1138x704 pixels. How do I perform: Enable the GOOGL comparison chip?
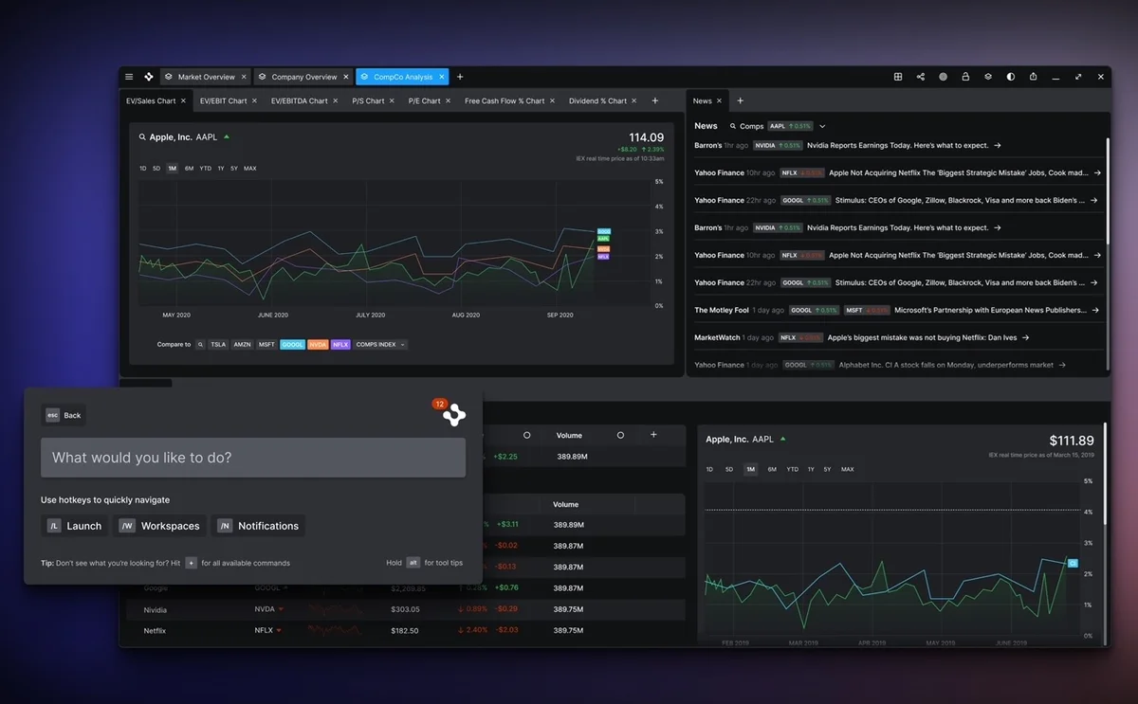292,344
